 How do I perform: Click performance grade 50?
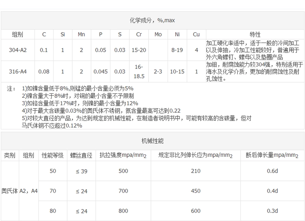(53, 171)
